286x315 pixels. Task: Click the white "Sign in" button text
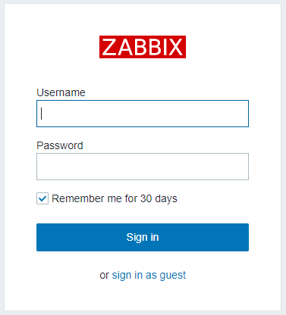point(143,237)
